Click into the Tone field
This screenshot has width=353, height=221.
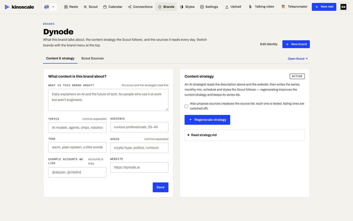point(77,147)
